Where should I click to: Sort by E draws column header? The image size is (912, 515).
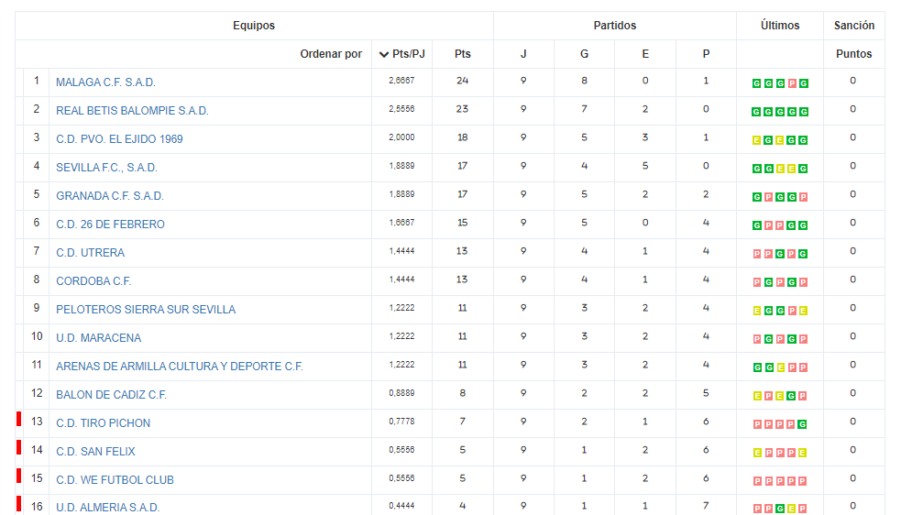(645, 54)
